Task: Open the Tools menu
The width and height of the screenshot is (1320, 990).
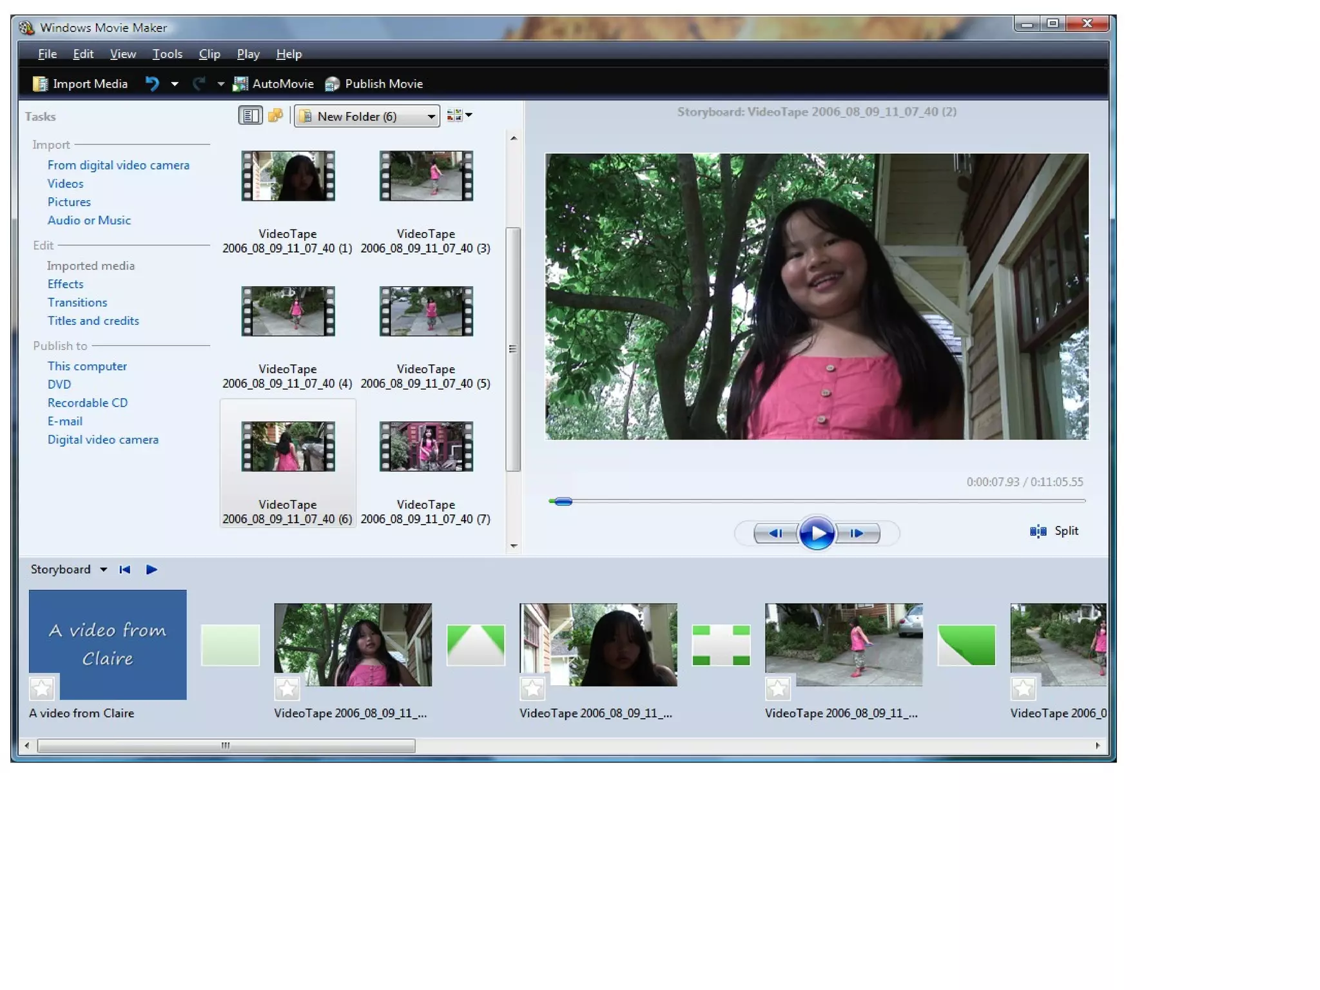Action: 167,54
